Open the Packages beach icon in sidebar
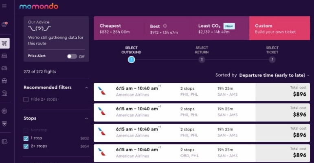The height and width of the screenshot is (163, 314). click(5, 93)
